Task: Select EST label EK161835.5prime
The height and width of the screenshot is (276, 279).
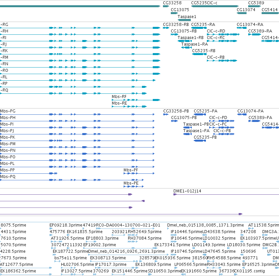Action: tap(85, 232)
